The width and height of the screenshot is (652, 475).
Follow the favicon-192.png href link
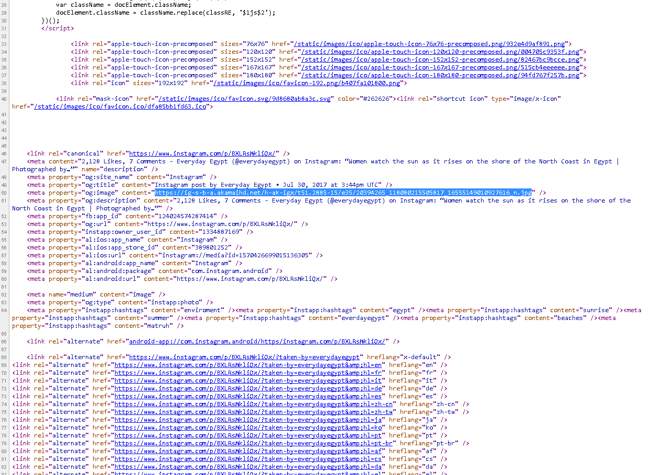pos(307,83)
